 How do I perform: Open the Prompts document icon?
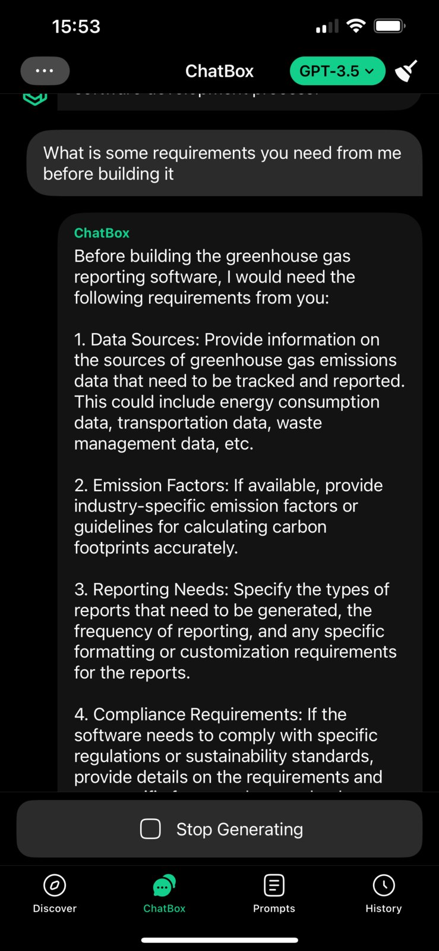tap(274, 885)
